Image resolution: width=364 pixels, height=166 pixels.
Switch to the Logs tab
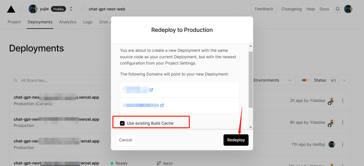click(88, 22)
